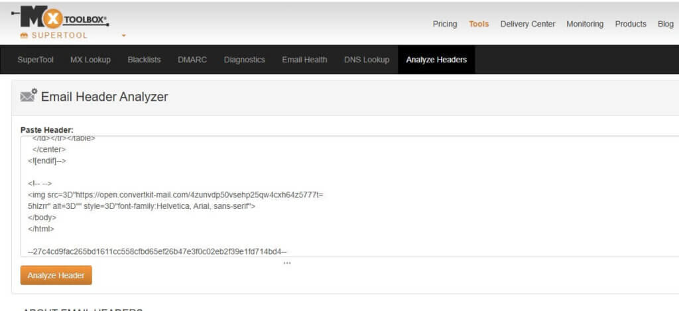Open the Blacklists tab
This screenshot has height=311, width=679.
pos(144,60)
